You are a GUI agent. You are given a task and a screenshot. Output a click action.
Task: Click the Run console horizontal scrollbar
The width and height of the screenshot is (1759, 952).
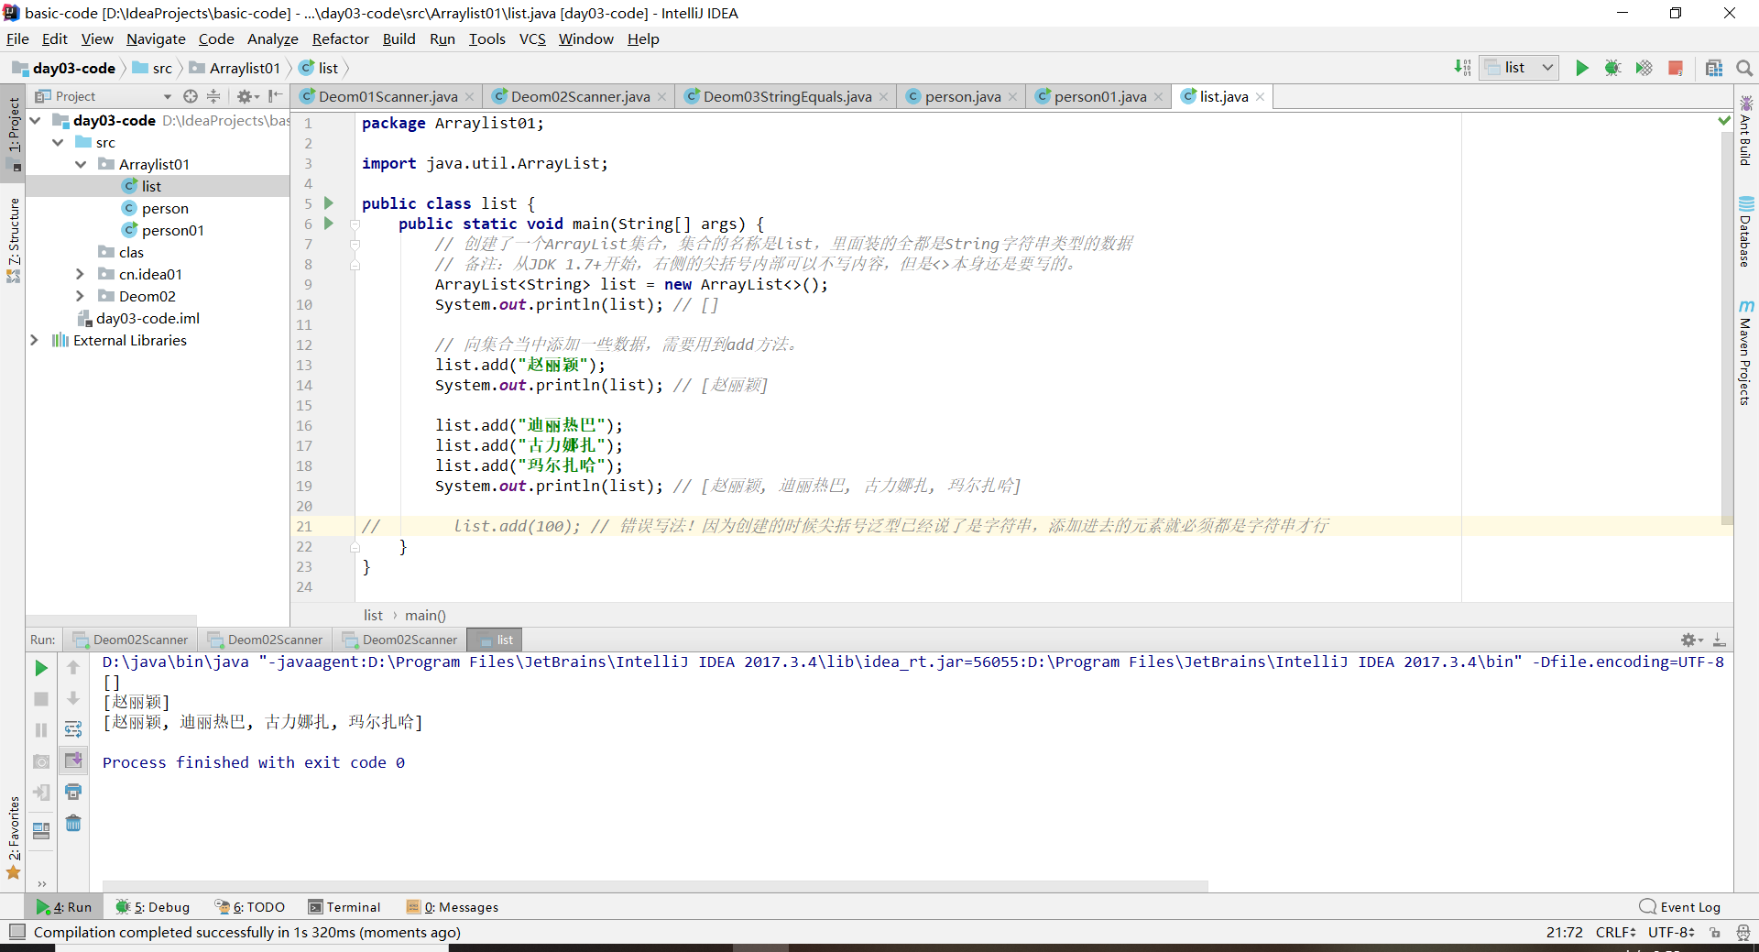pyautogui.click(x=655, y=886)
